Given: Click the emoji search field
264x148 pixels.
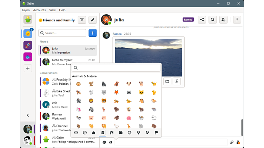Looking at the screenshot, I should click(x=116, y=68).
